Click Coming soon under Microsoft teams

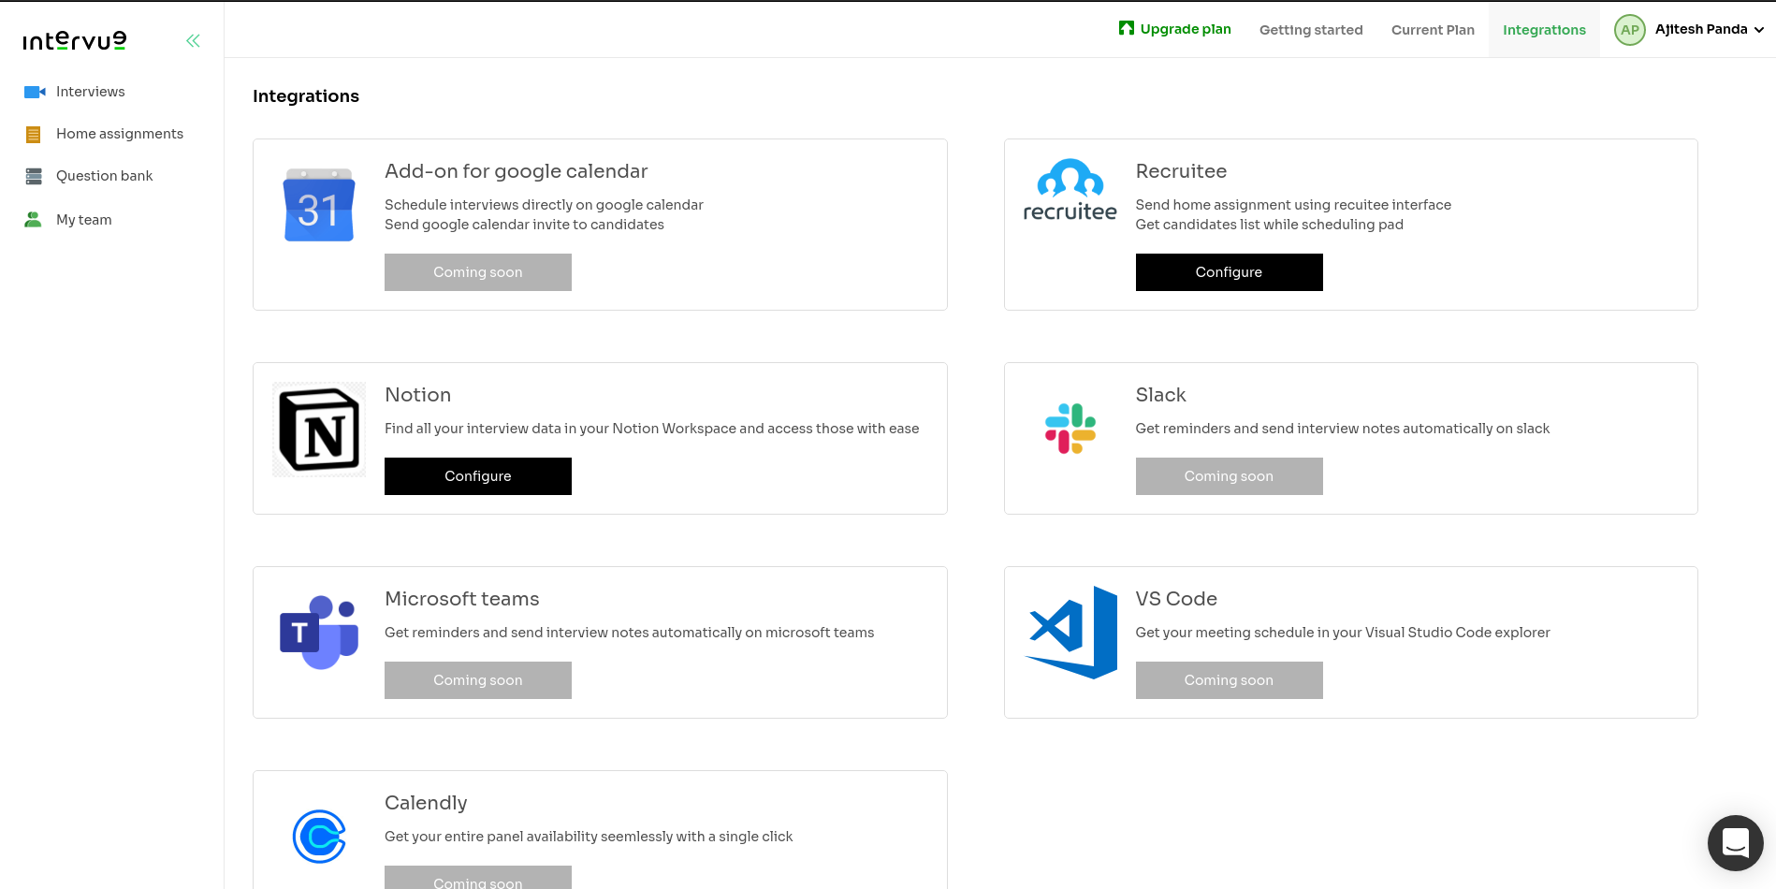(x=478, y=680)
